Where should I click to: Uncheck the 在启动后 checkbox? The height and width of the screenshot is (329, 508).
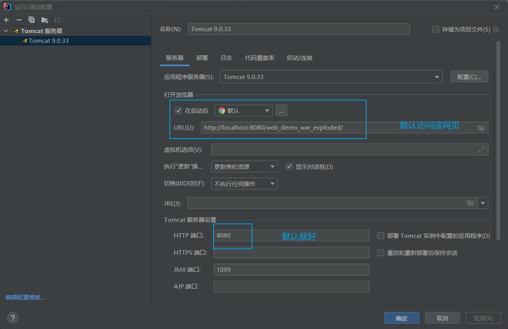(x=179, y=111)
